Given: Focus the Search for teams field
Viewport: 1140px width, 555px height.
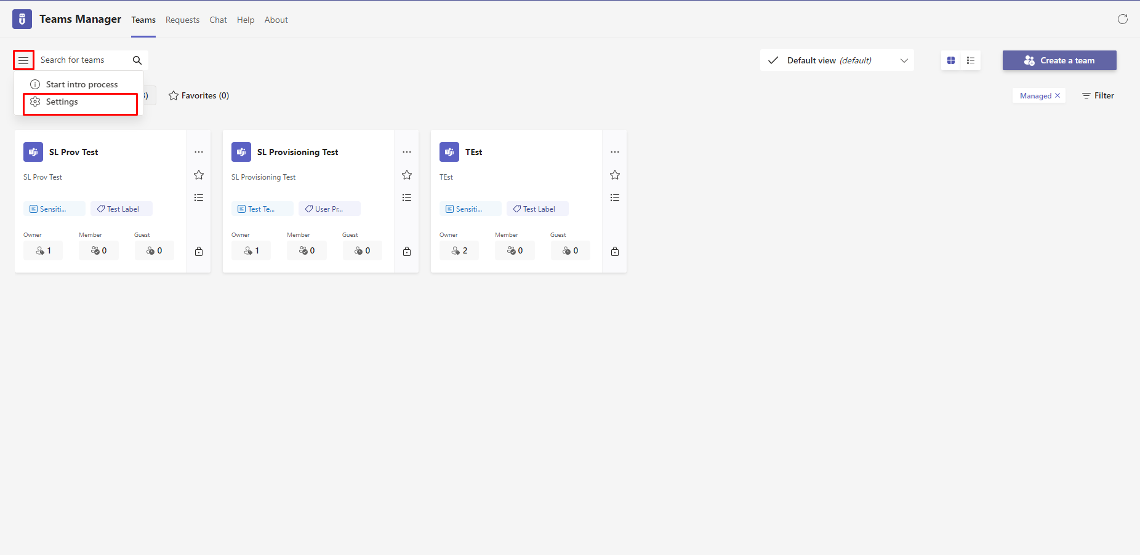Looking at the screenshot, I should point(83,60).
